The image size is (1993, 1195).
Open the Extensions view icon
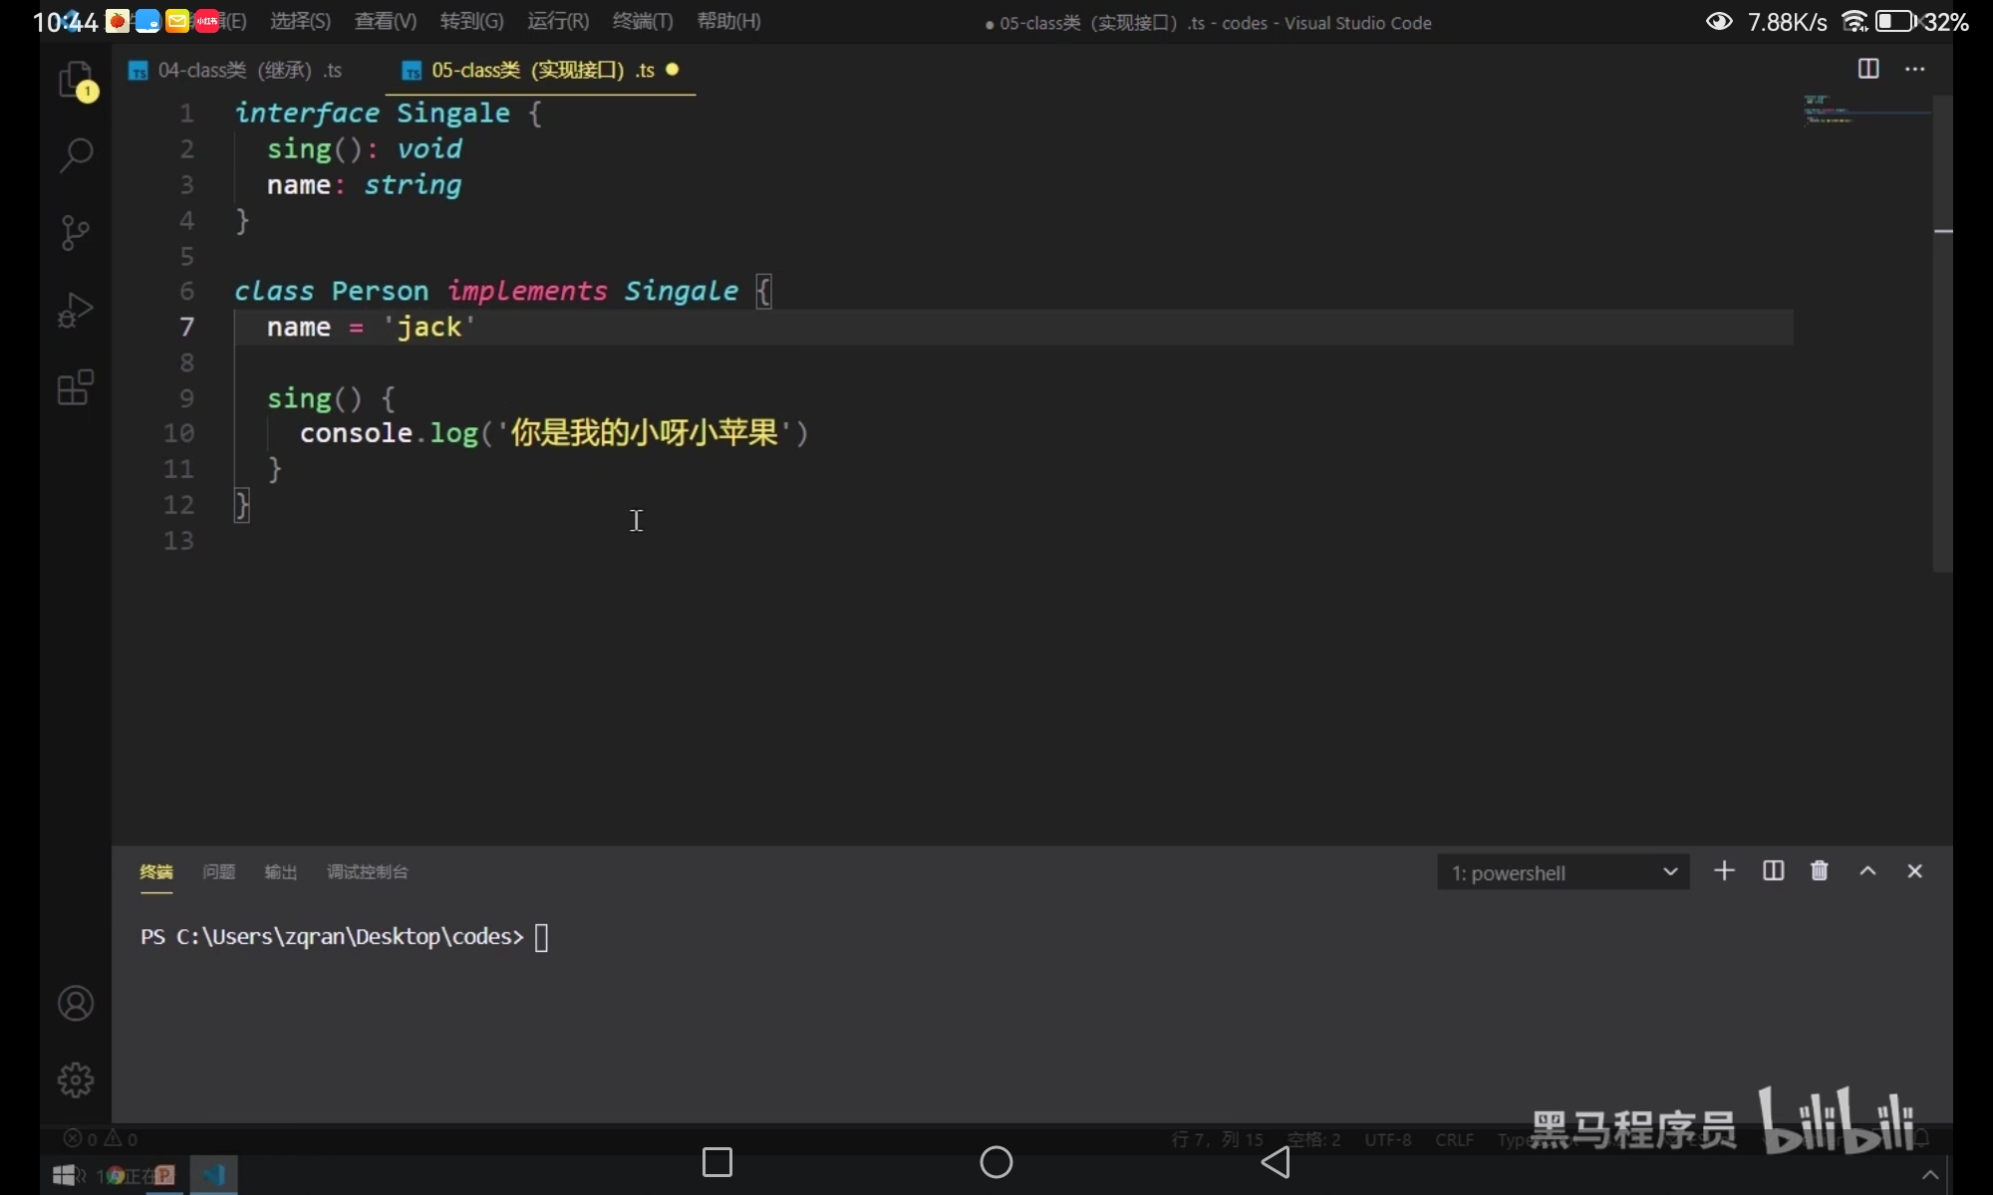click(76, 387)
